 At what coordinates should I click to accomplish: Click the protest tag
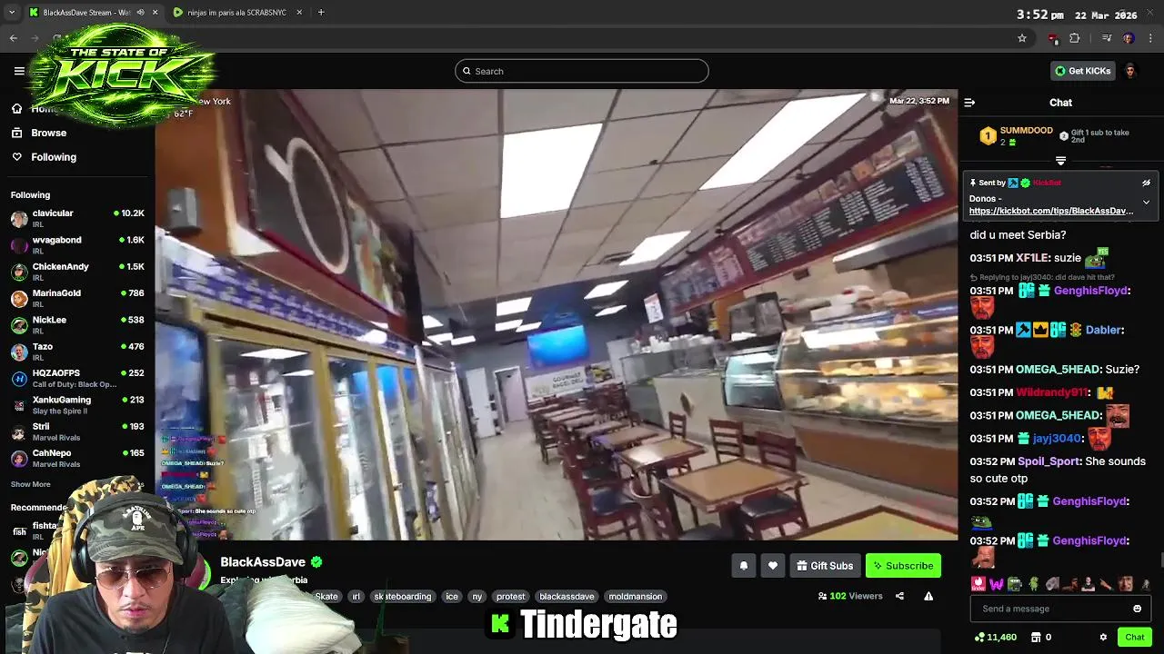point(511,597)
